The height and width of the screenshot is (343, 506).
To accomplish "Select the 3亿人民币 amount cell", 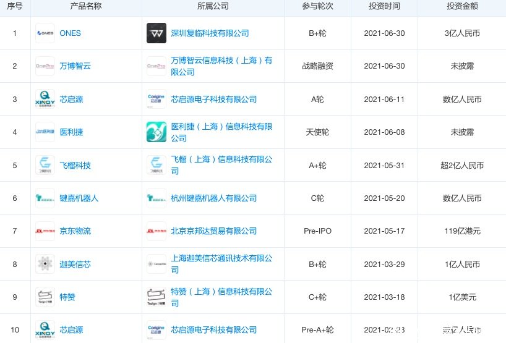I will (462, 33).
